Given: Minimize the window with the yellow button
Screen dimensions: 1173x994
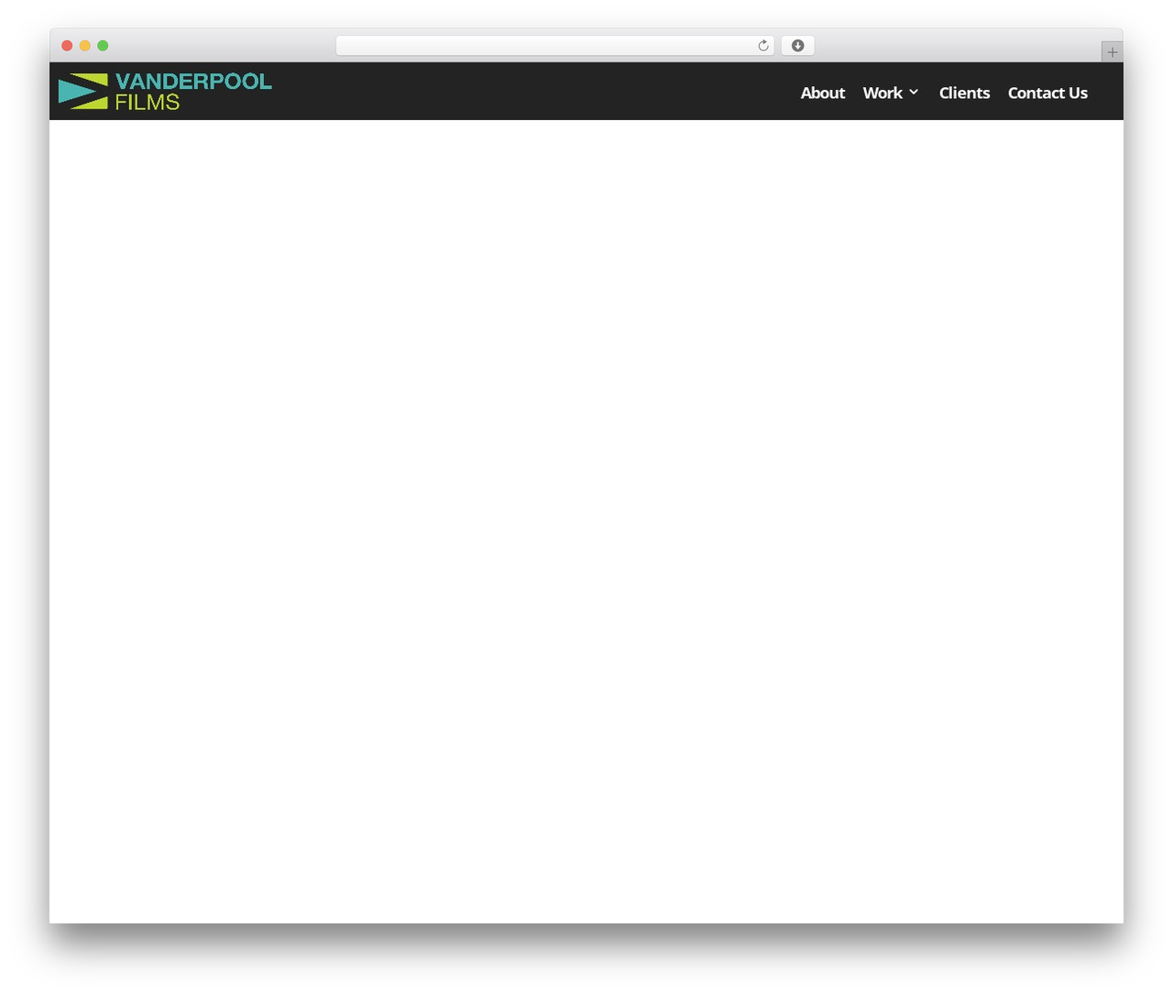Looking at the screenshot, I should [x=85, y=46].
